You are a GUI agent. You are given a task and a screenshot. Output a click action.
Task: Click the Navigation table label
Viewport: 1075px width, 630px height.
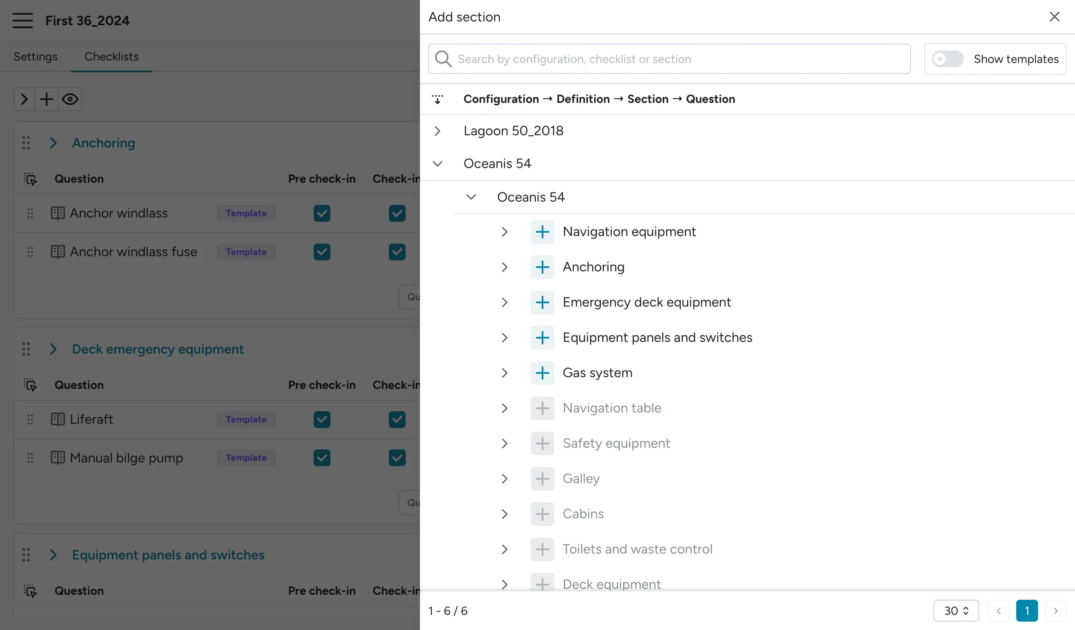tap(612, 409)
